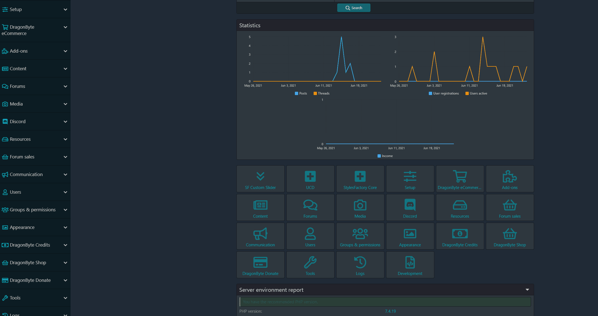Open the Discord tile
598x316 pixels.
coord(410,207)
